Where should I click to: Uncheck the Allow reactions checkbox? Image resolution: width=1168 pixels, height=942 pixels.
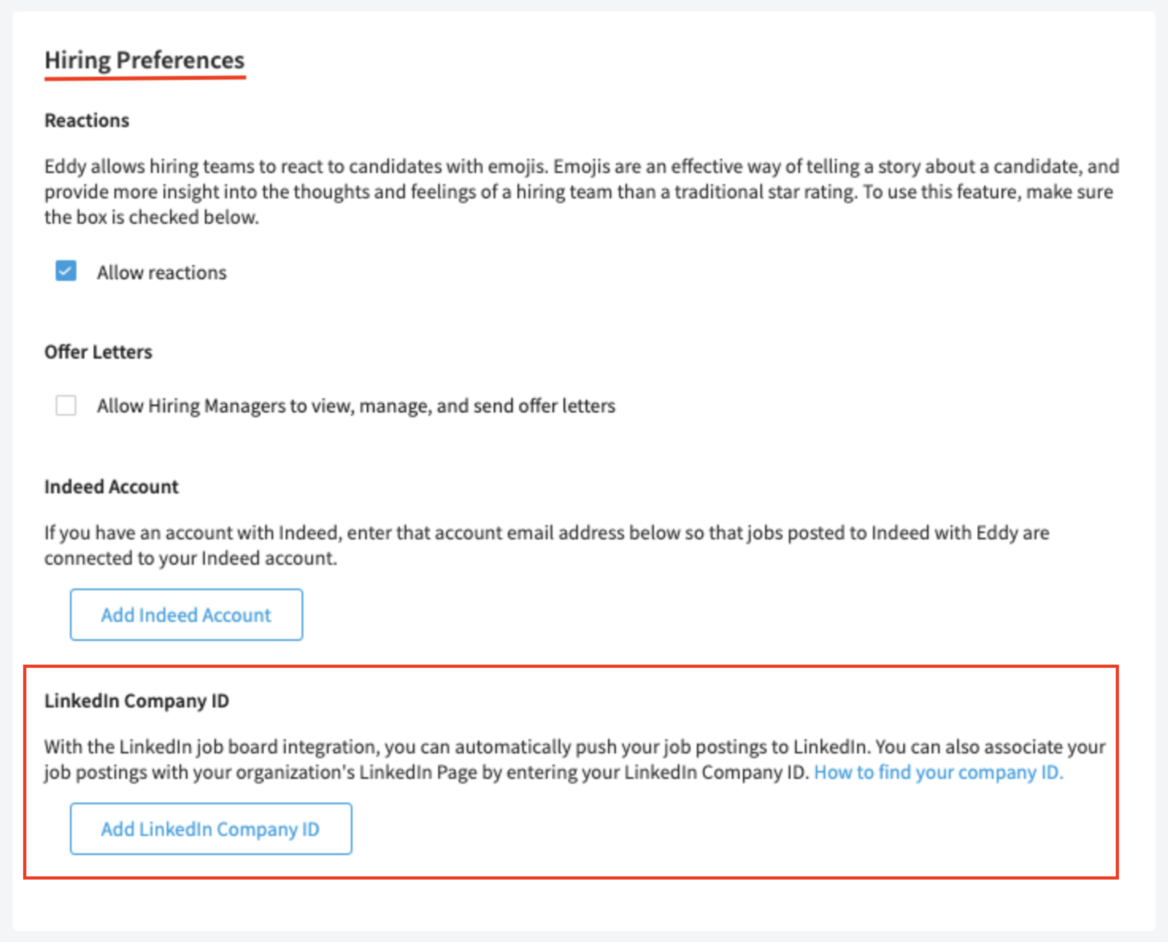[66, 271]
